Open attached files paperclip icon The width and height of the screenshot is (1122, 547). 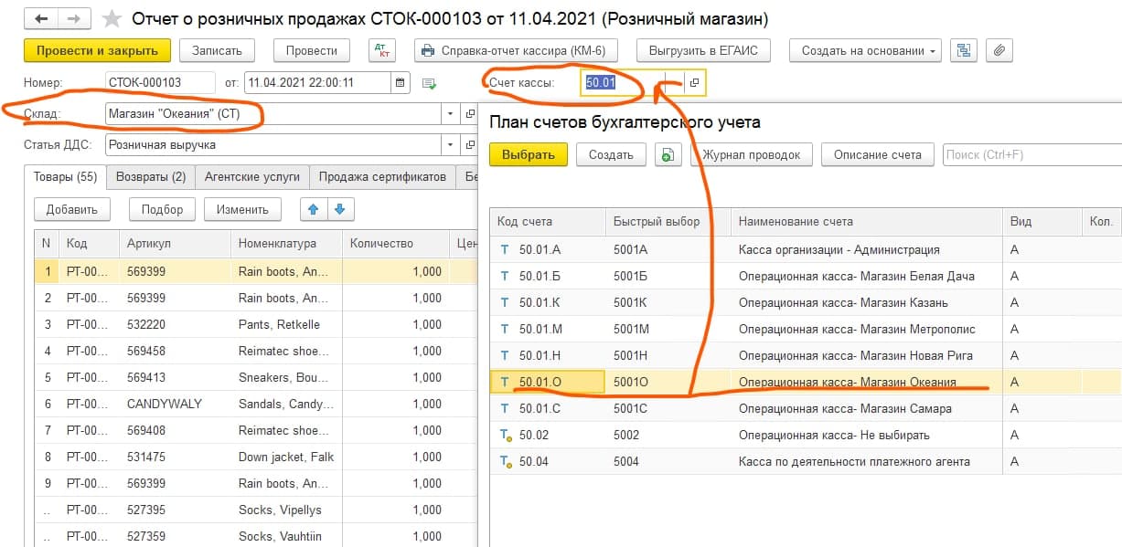click(999, 51)
